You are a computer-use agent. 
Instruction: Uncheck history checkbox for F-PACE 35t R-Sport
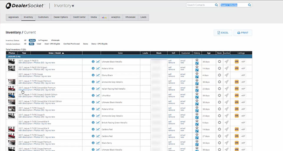[x=197, y=70]
